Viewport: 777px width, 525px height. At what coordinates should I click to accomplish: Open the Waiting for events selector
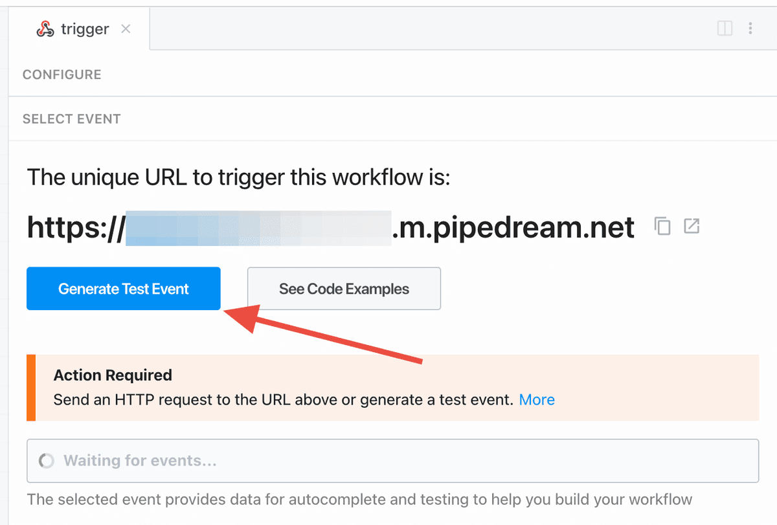coord(392,461)
